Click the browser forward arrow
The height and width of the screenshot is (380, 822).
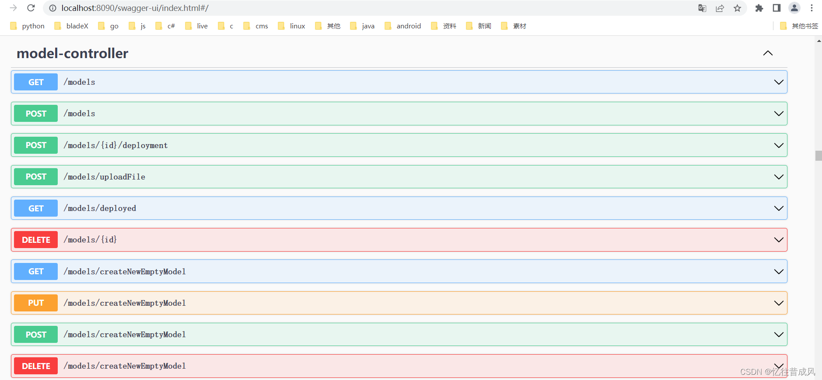(13, 8)
